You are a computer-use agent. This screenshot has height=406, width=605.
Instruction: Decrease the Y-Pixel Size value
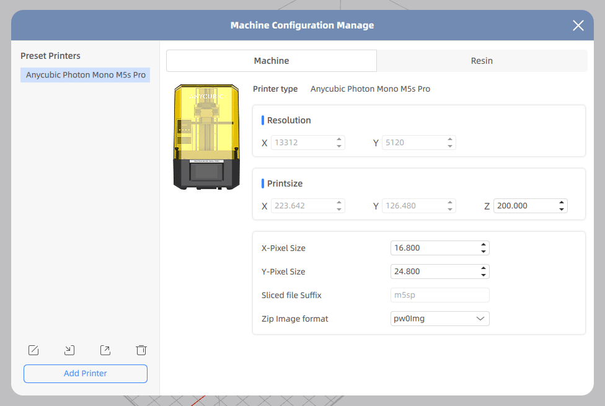point(484,275)
